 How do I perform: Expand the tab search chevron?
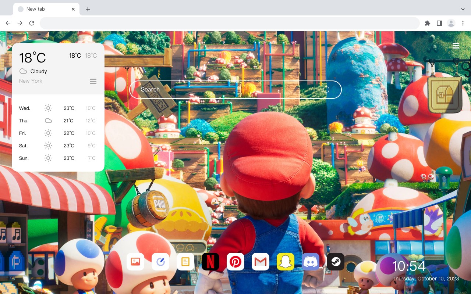coord(463,9)
